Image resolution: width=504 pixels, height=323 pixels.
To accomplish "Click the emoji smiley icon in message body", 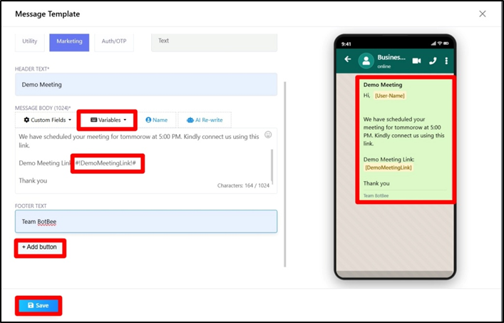I will 268,134.
